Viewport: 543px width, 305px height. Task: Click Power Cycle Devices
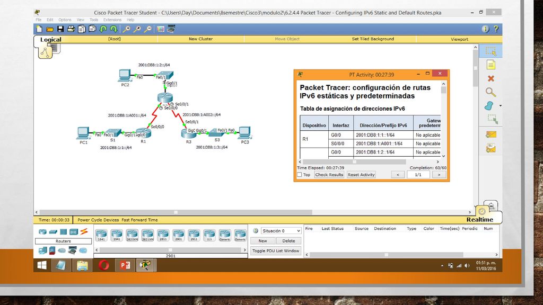tap(98, 220)
